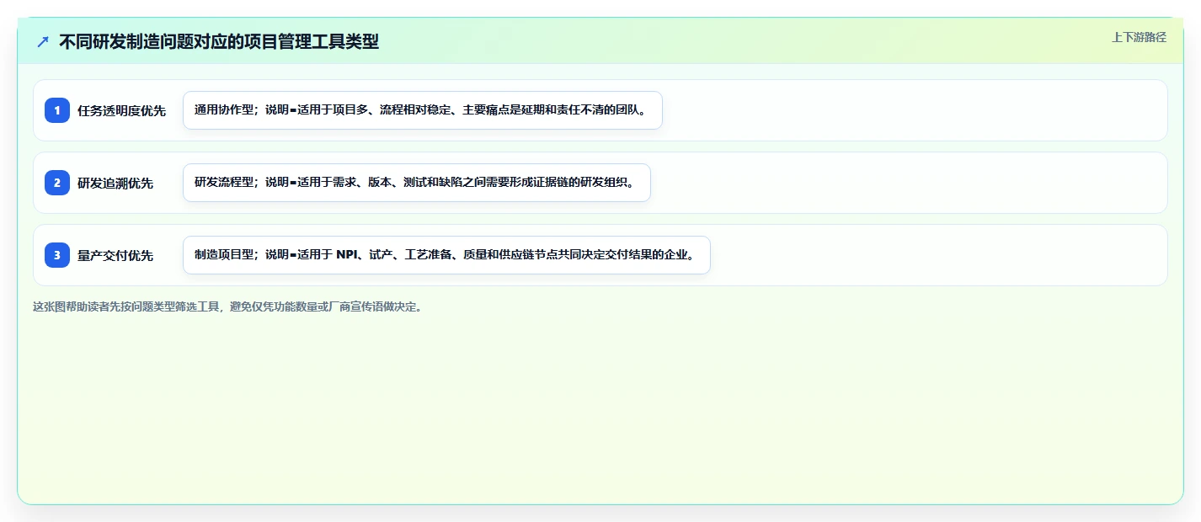Click the 上下游路径 label

click(x=1139, y=37)
